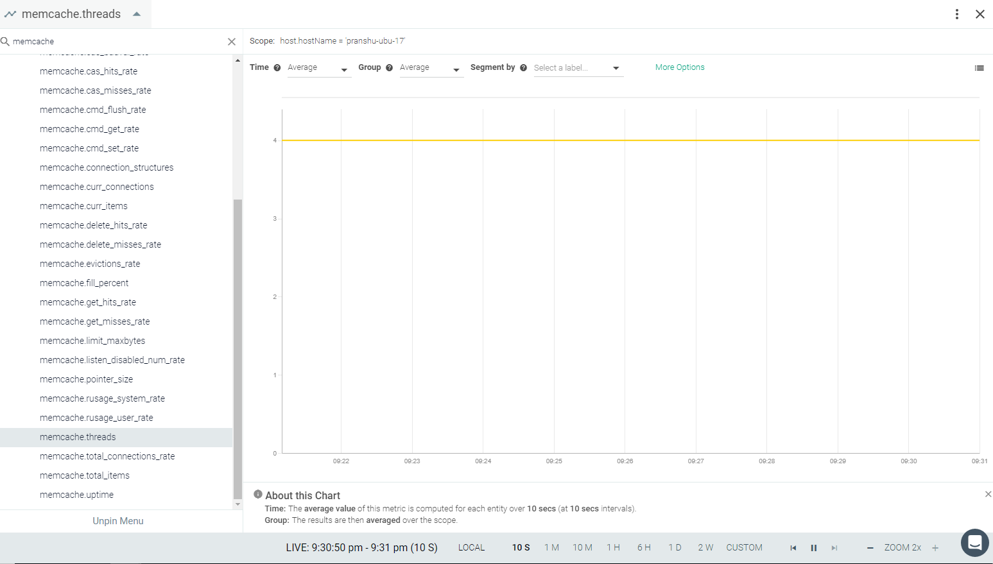The height and width of the screenshot is (564, 993).
Task: Dismiss the About this Chart panel
Action: click(988, 494)
